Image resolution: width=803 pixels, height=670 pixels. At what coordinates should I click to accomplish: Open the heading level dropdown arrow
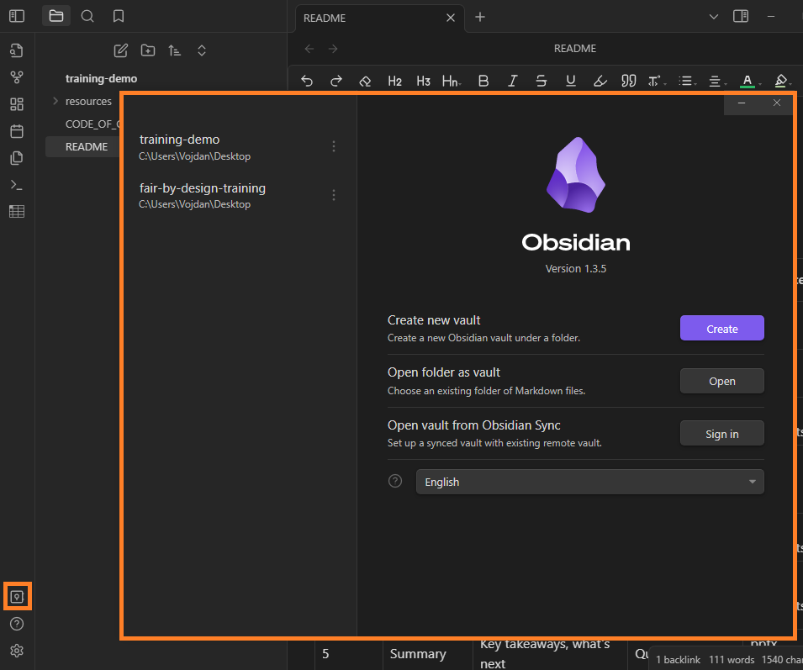coord(461,82)
